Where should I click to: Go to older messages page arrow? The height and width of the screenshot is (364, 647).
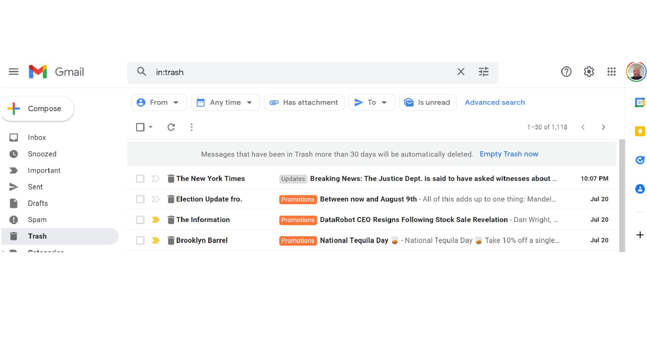click(603, 127)
